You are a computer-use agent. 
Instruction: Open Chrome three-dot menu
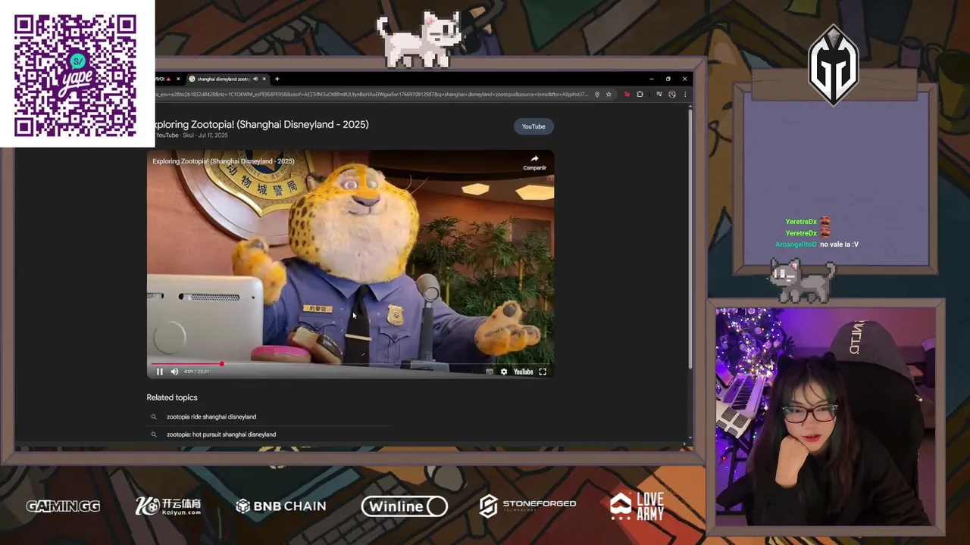[x=685, y=95]
